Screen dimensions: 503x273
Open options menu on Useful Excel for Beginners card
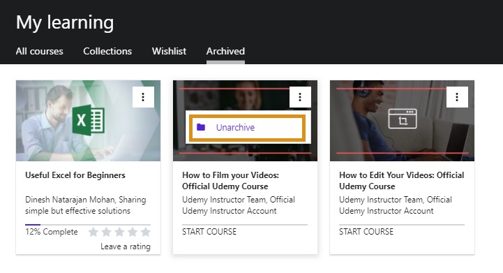(x=143, y=97)
